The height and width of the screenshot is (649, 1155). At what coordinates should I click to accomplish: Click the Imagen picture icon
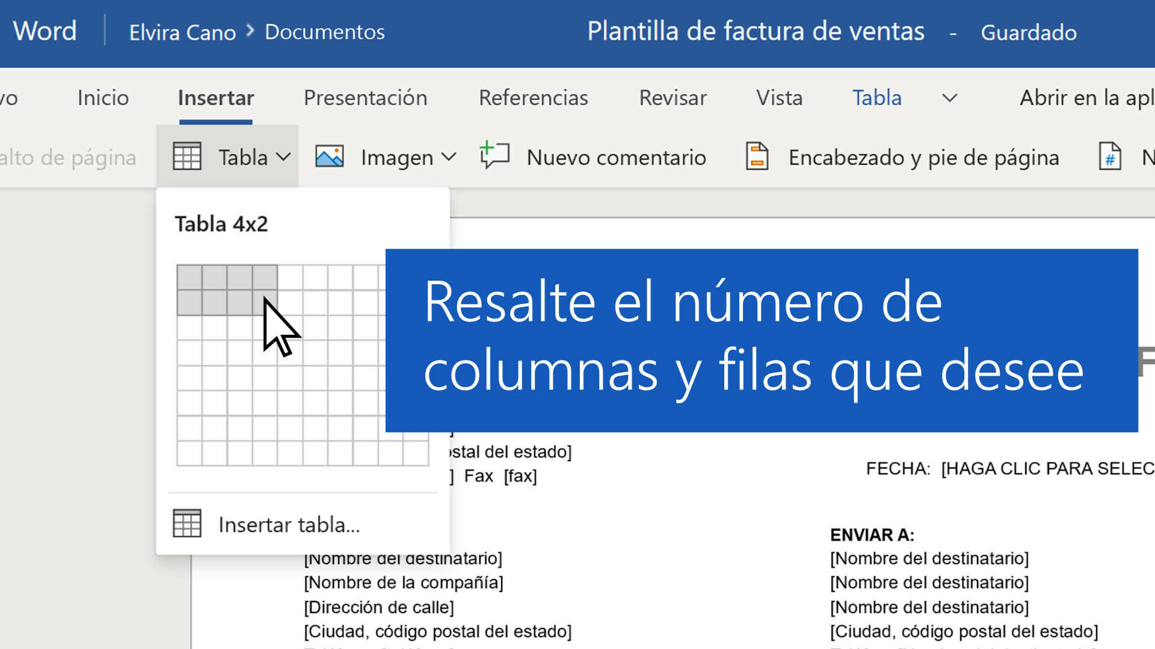click(330, 157)
